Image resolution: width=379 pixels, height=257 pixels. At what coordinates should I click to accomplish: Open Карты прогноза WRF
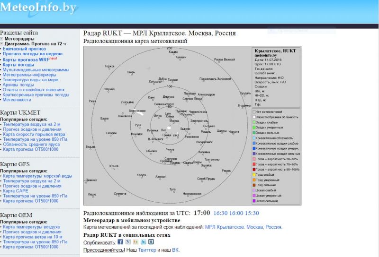click(x=26, y=60)
